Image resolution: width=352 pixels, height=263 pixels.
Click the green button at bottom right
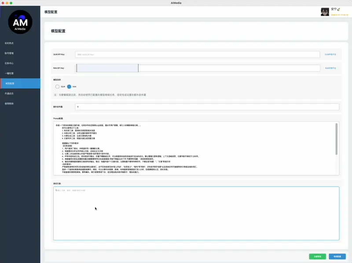(x=317, y=256)
